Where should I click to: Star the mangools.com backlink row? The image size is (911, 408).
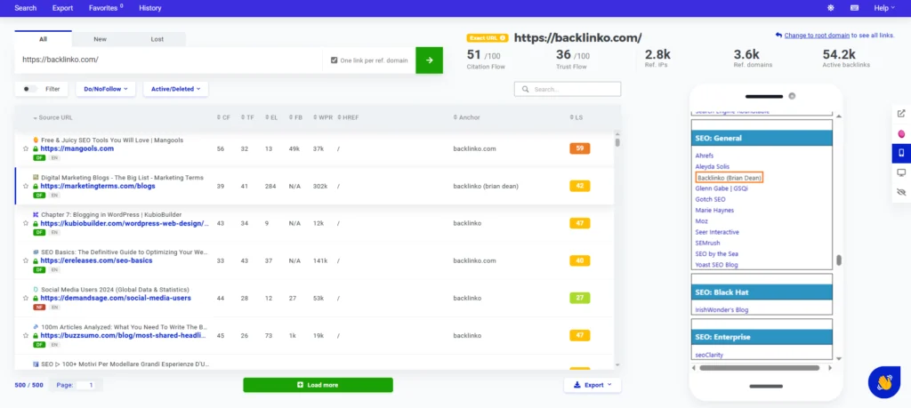[26, 148]
